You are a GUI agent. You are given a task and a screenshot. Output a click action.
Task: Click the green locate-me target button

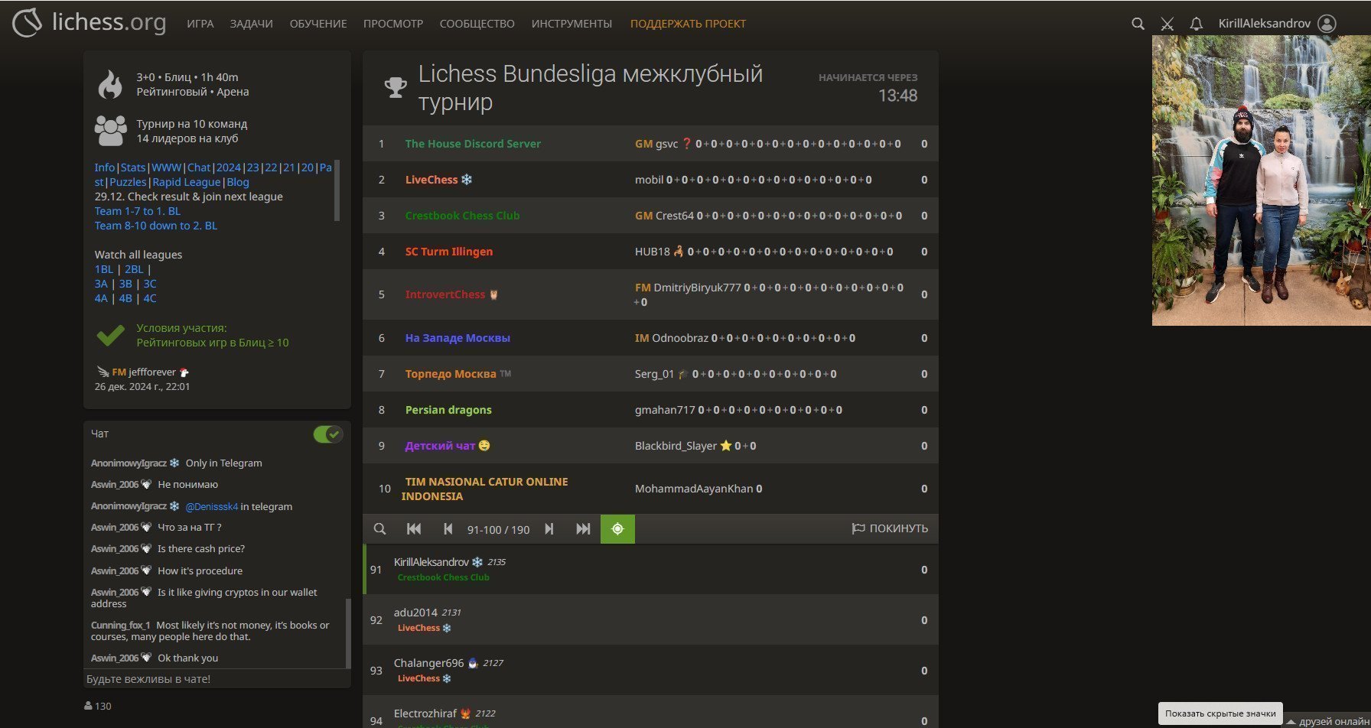tap(617, 528)
